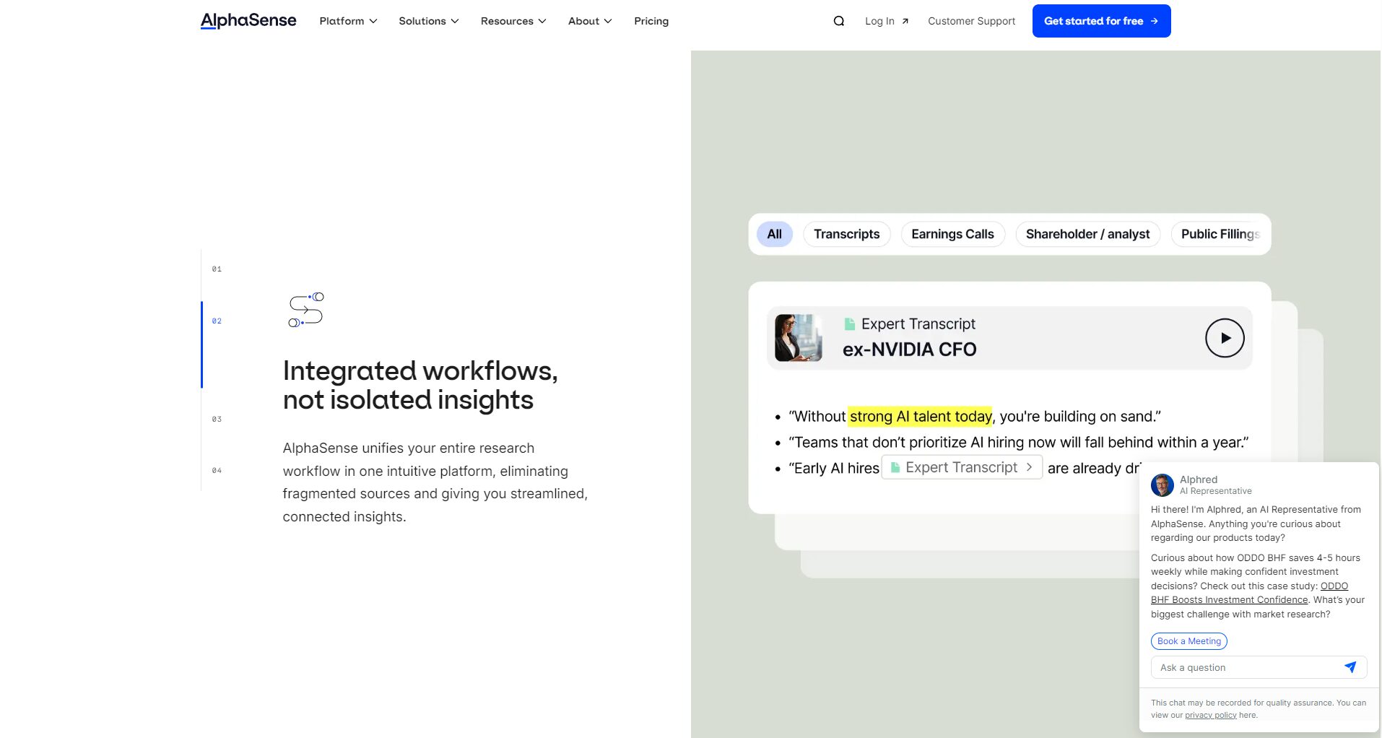The height and width of the screenshot is (738, 1382).
Task: Click Get started for free button
Action: 1100,21
